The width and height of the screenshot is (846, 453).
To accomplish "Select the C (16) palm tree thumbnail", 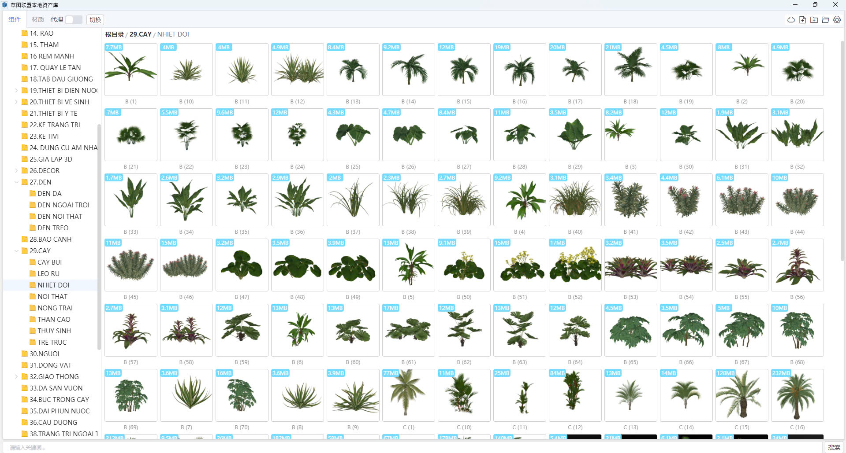I will [x=797, y=395].
